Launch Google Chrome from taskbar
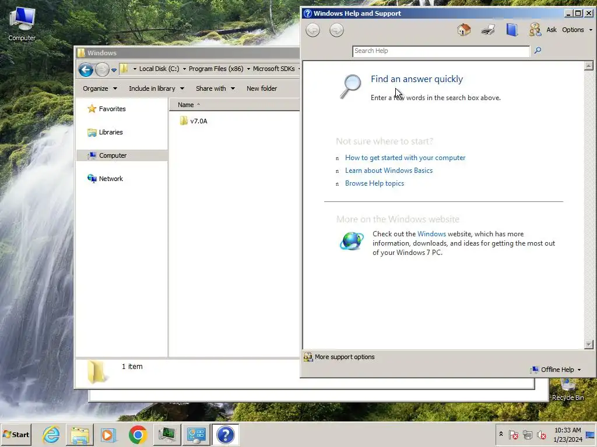The height and width of the screenshot is (447, 597). (x=138, y=434)
